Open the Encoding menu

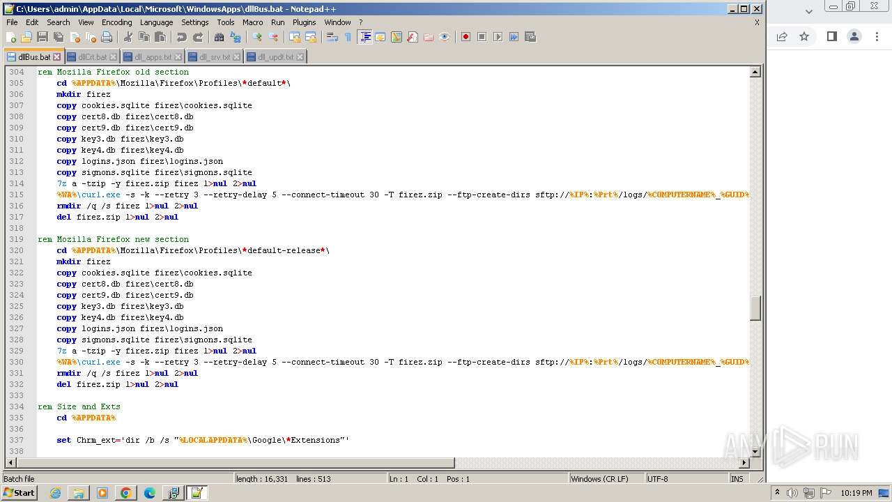coord(116,22)
